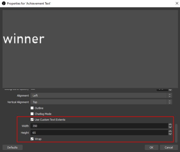Turn on Chatlog Mode
Screen dimensions: 180x152
click(32, 114)
